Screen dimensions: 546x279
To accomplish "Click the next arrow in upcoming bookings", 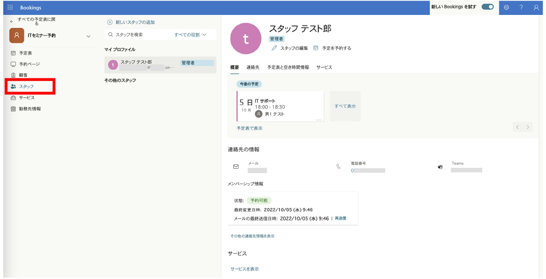I will point(528,127).
